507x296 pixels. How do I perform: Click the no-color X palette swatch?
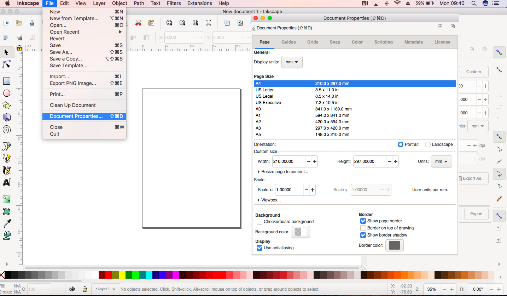tap(2, 275)
